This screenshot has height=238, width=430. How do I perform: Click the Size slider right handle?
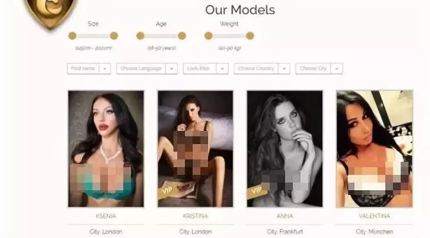click(x=114, y=36)
